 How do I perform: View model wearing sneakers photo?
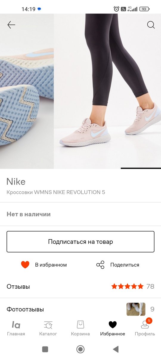click(x=107, y=91)
